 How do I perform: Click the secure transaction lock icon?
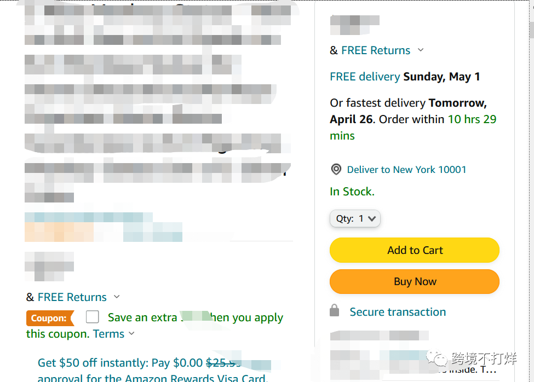pos(334,311)
